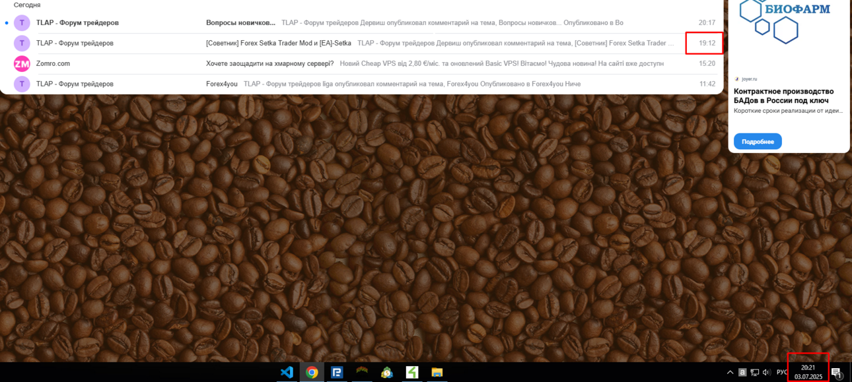Click the avatar of the Forex Setka Trader email
The image size is (852, 382).
22,43
